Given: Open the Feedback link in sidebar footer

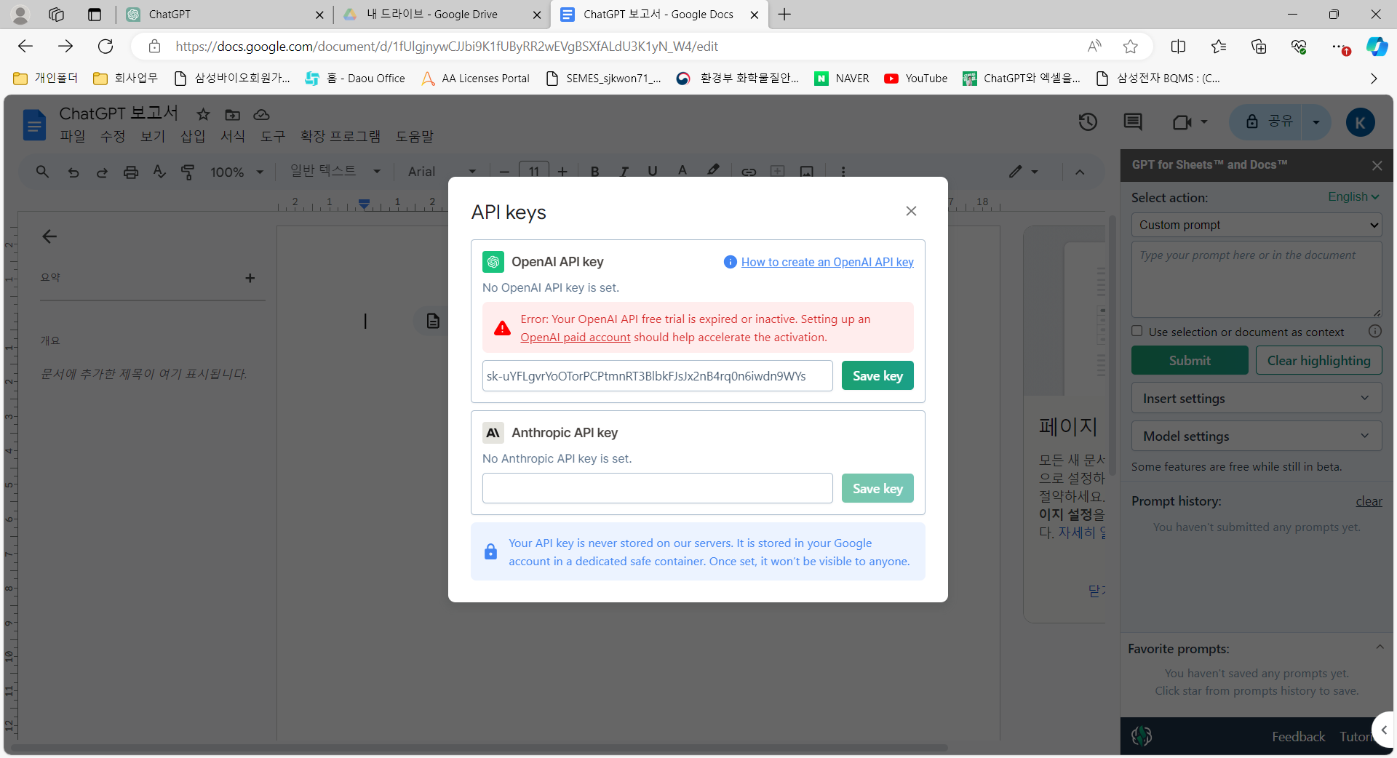Looking at the screenshot, I should [x=1298, y=737].
